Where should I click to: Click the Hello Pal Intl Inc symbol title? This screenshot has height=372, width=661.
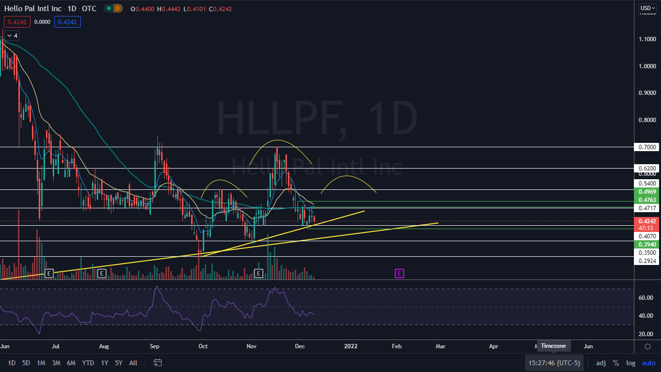tap(33, 8)
